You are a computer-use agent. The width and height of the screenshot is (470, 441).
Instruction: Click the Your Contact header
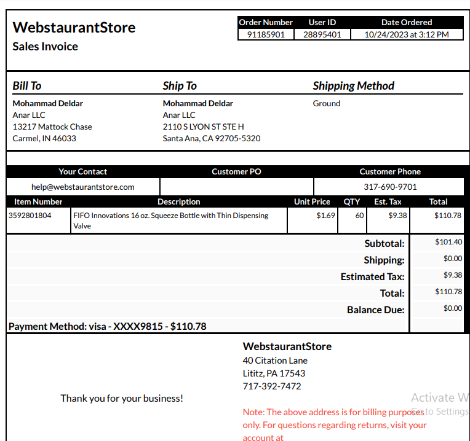click(x=82, y=171)
